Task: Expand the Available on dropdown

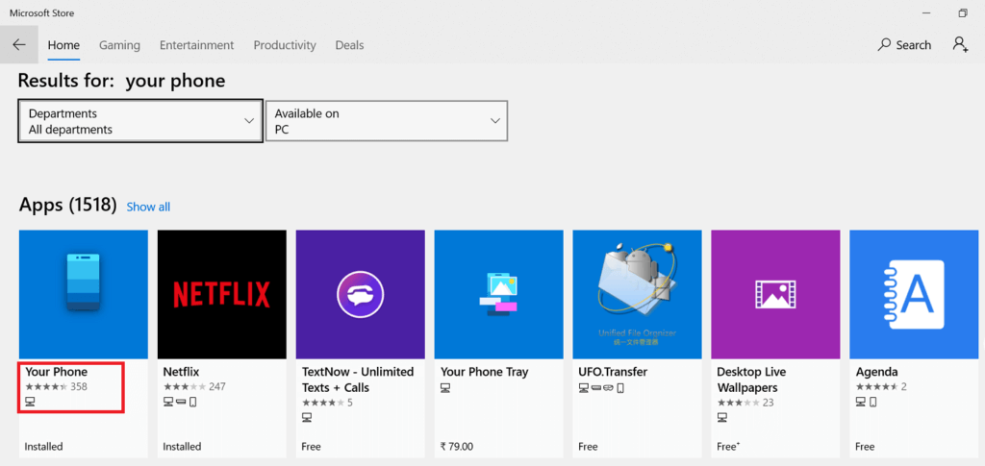Action: click(x=387, y=121)
